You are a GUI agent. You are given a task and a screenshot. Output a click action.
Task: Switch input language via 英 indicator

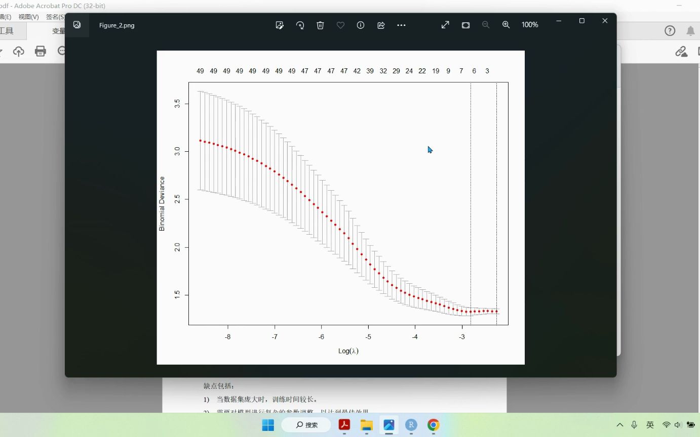[x=650, y=425]
